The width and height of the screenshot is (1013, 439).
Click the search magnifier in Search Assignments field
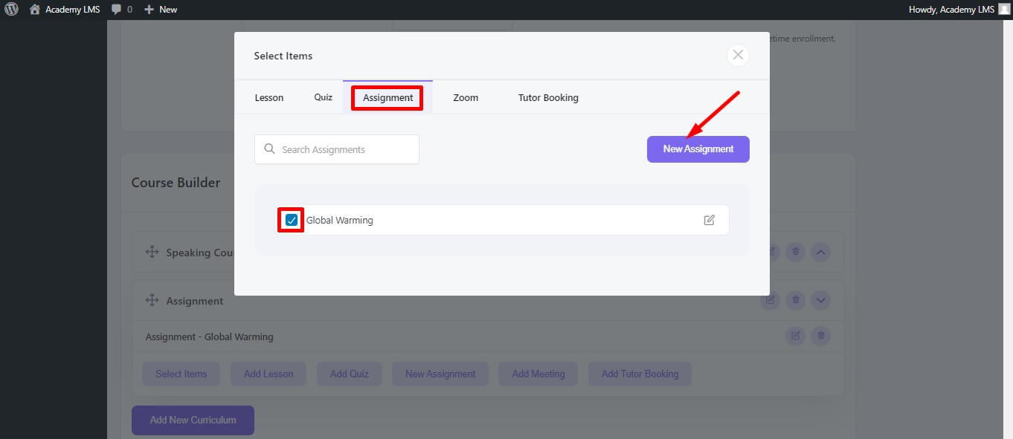(269, 149)
